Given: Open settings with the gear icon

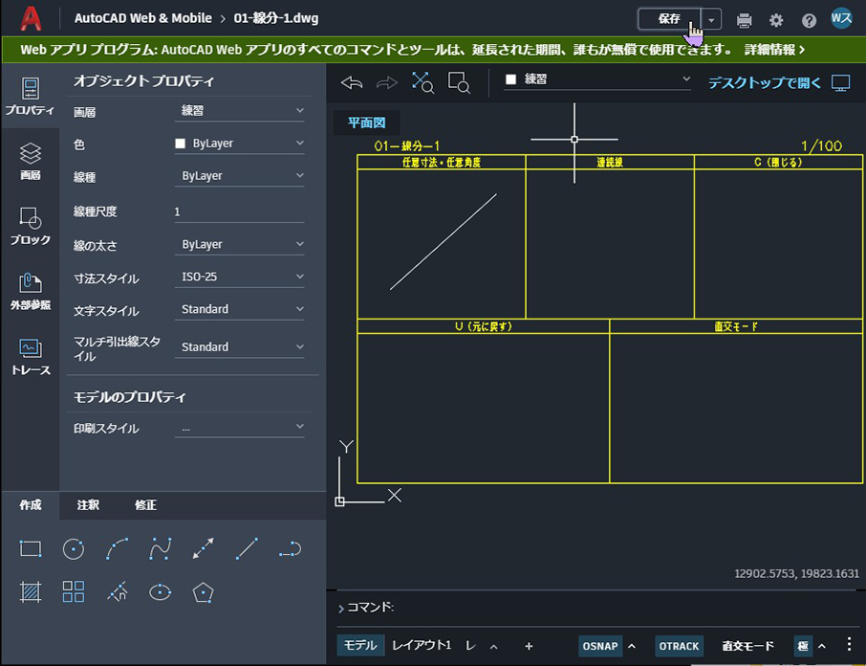Looking at the screenshot, I should coord(776,20).
